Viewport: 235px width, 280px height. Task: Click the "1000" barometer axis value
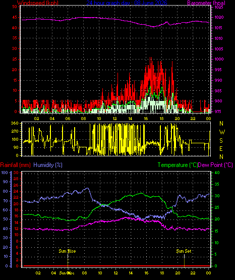(219, 60)
